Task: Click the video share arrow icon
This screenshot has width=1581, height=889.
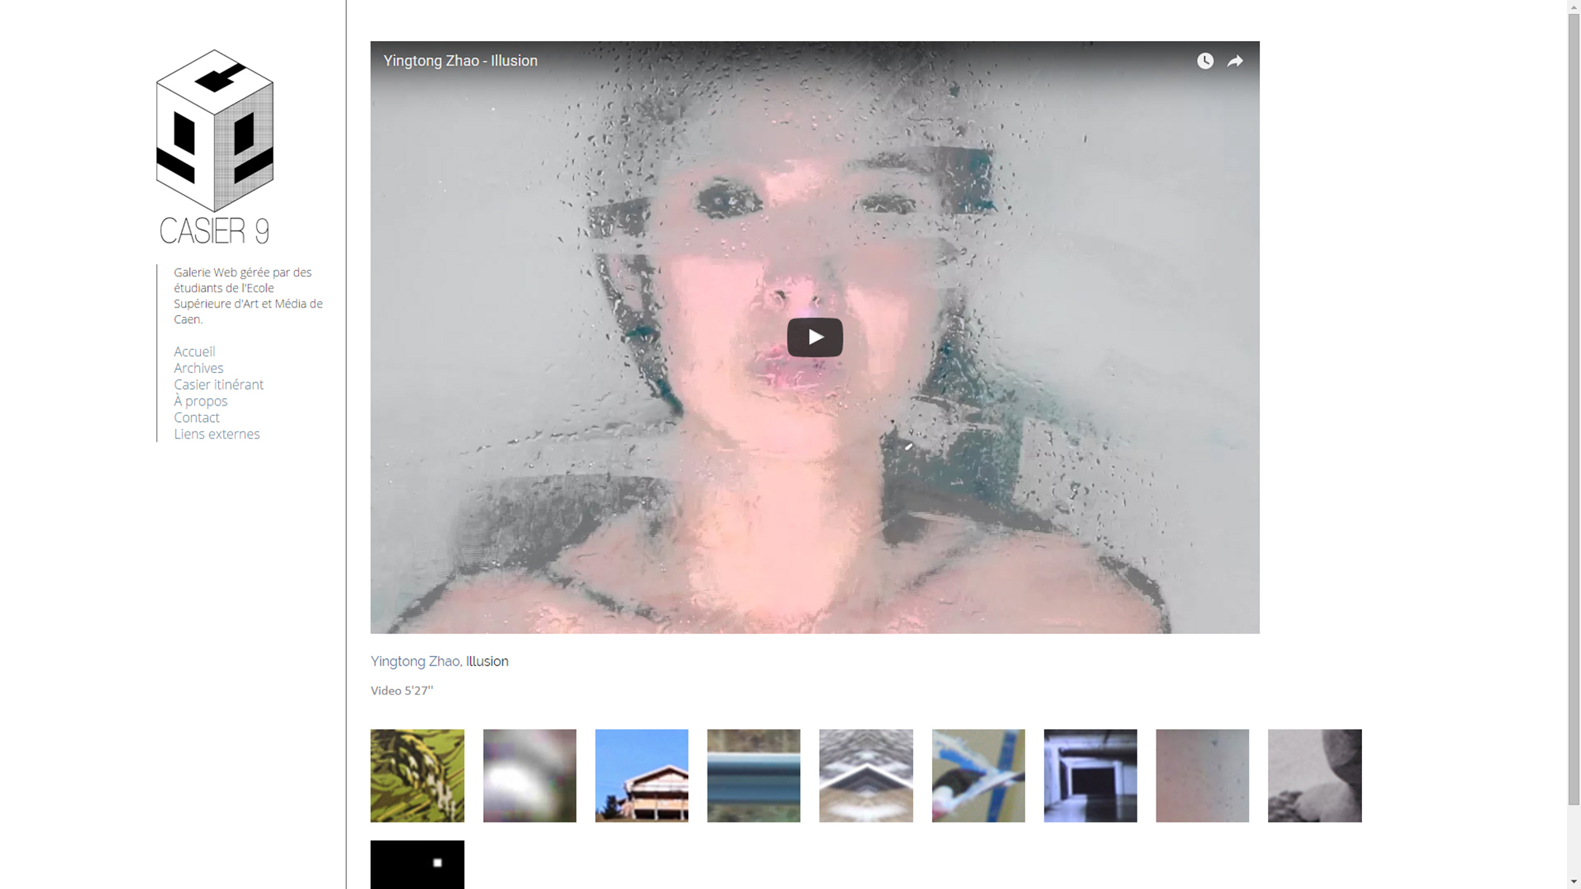Action: [x=1235, y=61]
